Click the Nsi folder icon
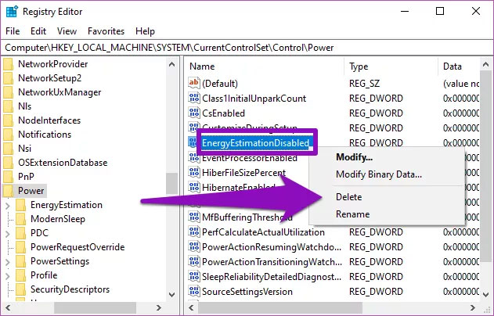The width and height of the screenshot is (494, 316). coord(8,149)
